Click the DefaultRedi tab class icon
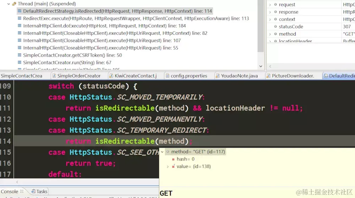 coord(326,76)
